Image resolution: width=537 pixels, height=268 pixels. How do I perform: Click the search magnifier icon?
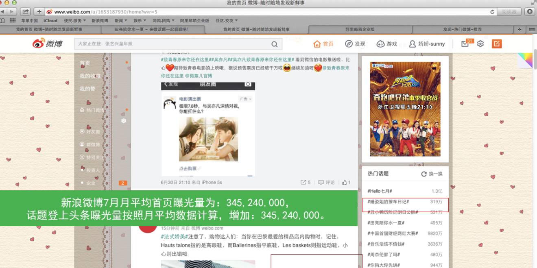coord(275,44)
